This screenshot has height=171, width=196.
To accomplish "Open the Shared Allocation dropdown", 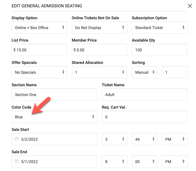I will 99,72.
